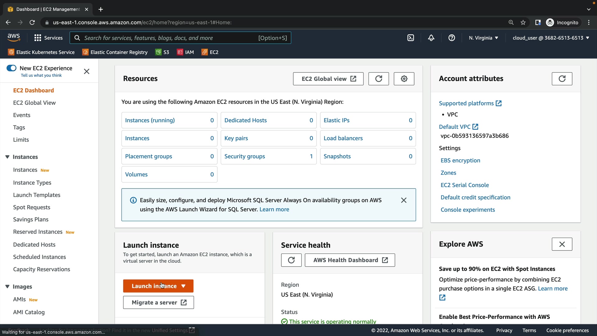597x336 pixels.
Task: Open Launch Templates in sidebar
Action: (37, 195)
